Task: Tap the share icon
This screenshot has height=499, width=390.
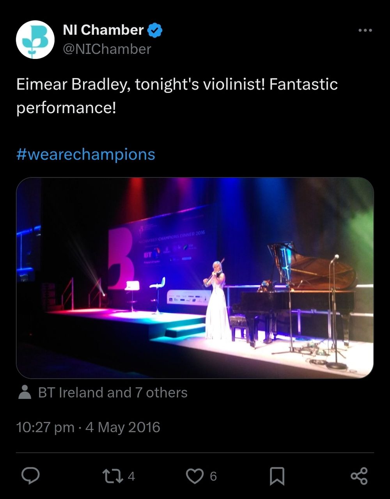Action: (359, 476)
